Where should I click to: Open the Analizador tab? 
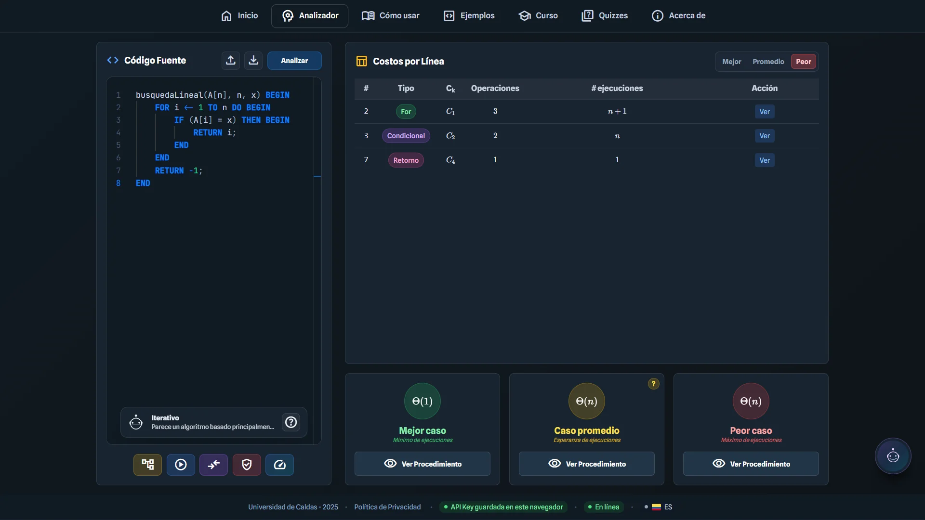pyautogui.click(x=310, y=16)
